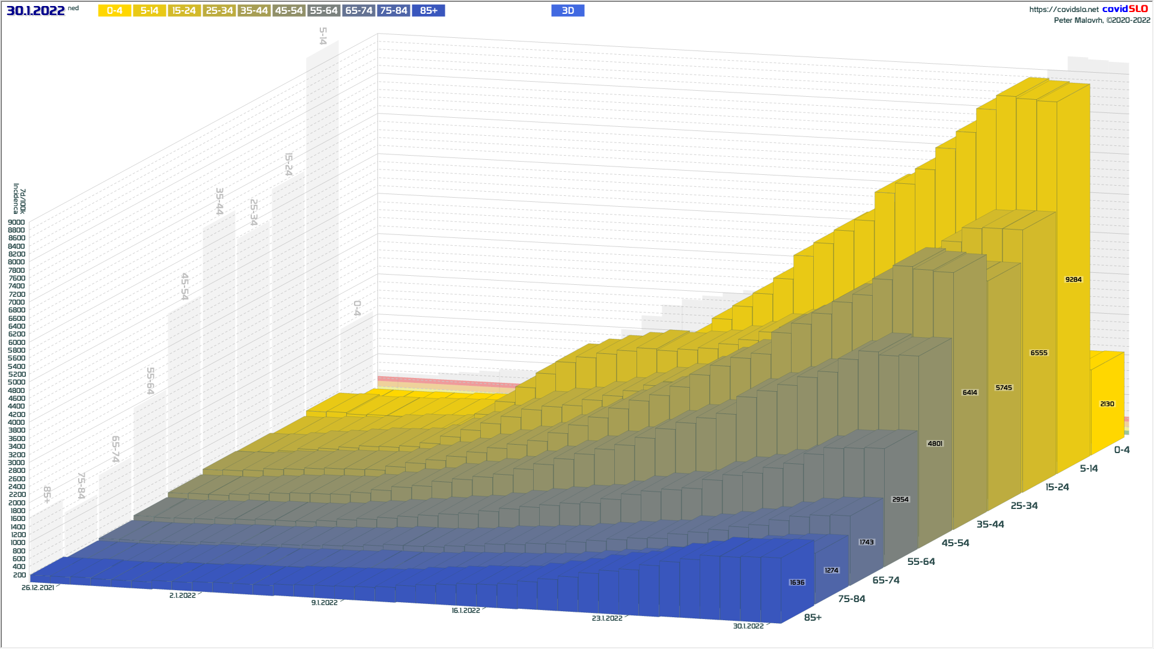Image resolution: width=1154 pixels, height=649 pixels.
Task: Toggle the 5-14 age group legend button
Action: (149, 11)
